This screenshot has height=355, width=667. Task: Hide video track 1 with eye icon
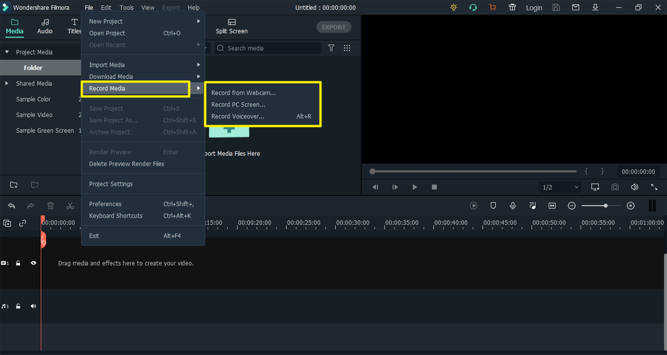pos(34,263)
